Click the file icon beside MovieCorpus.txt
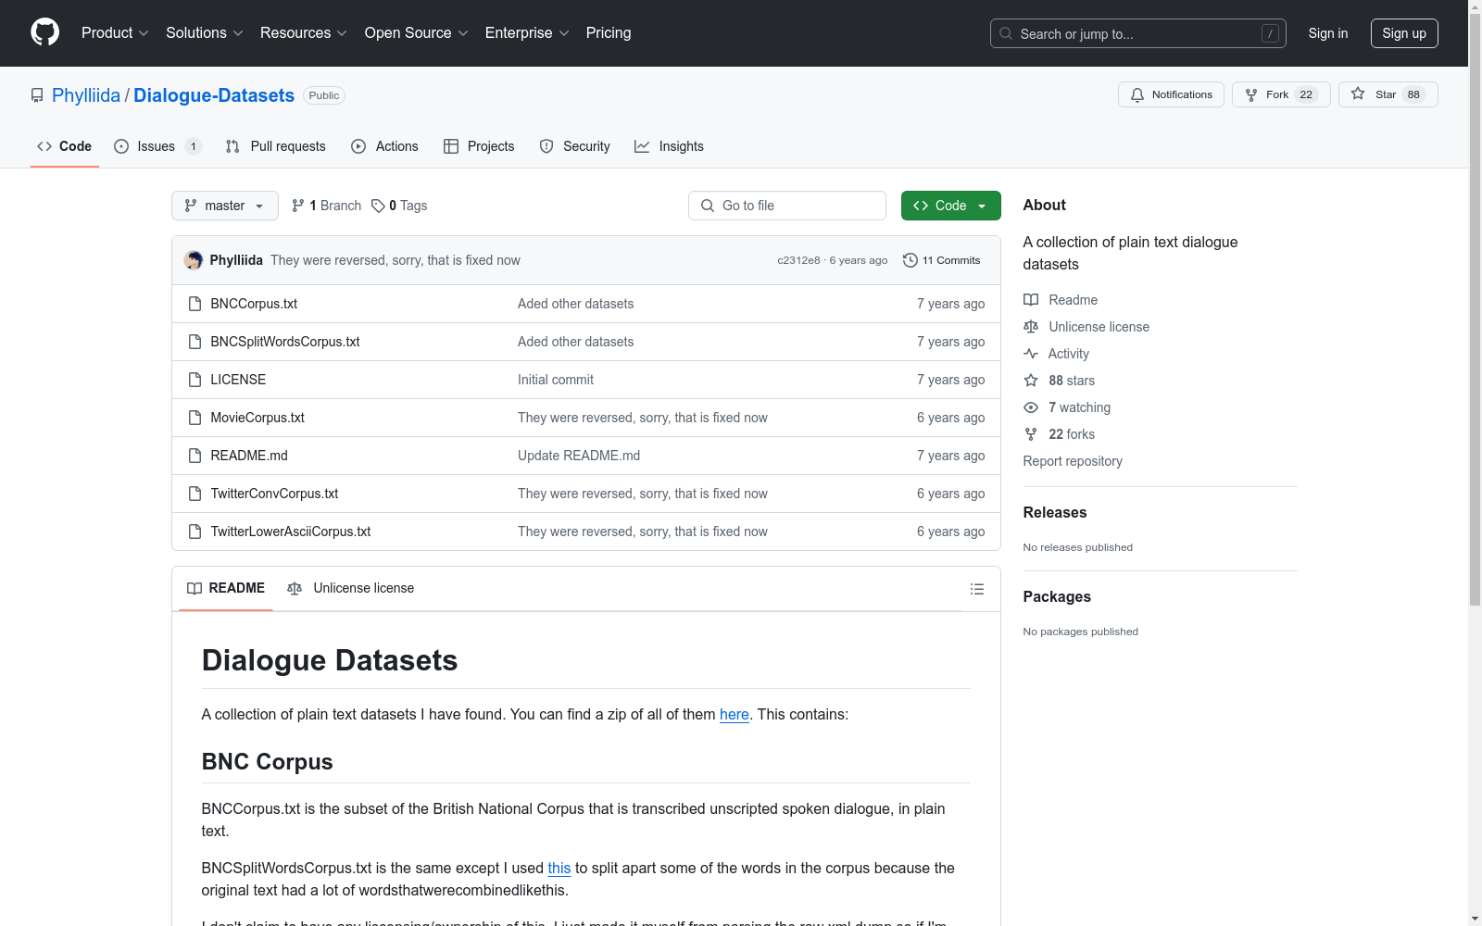The width and height of the screenshot is (1482, 926). pos(195,418)
